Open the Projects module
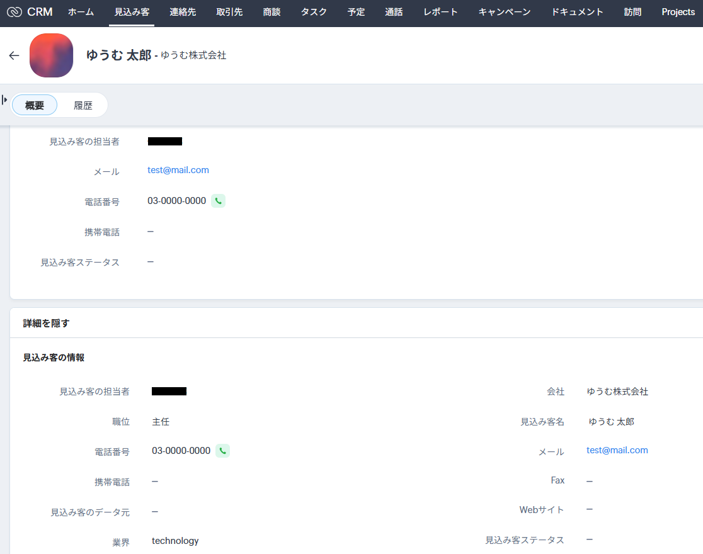This screenshot has width=703, height=554. [678, 12]
